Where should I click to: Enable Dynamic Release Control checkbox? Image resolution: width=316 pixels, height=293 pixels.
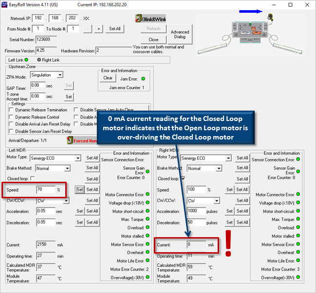click(11, 117)
